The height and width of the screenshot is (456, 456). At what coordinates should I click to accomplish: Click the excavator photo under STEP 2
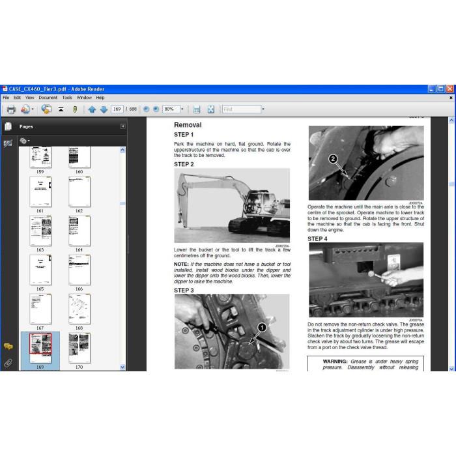pyautogui.click(x=232, y=205)
